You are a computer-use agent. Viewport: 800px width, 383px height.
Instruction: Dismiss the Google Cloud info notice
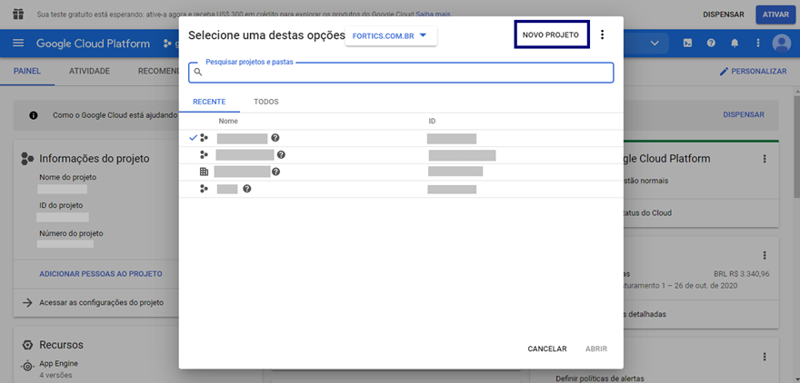coord(744,114)
